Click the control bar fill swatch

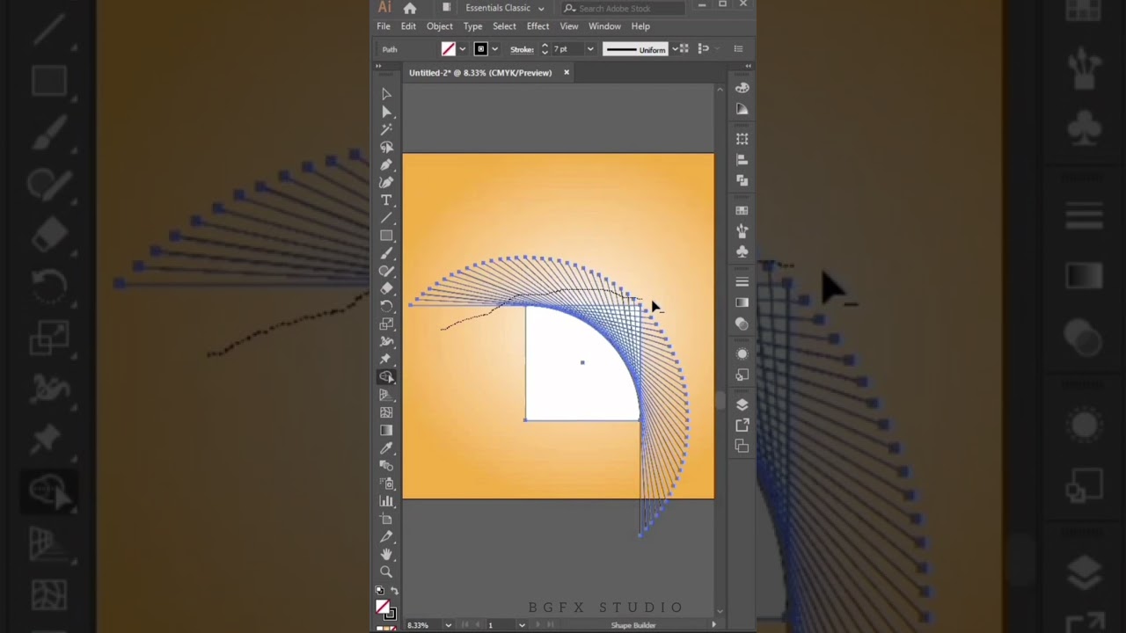(449, 49)
